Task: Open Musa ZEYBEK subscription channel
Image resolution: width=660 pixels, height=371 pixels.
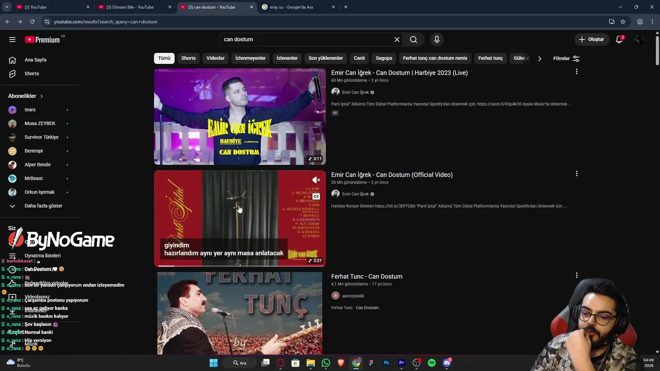Action: pyautogui.click(x=40, y=124)
